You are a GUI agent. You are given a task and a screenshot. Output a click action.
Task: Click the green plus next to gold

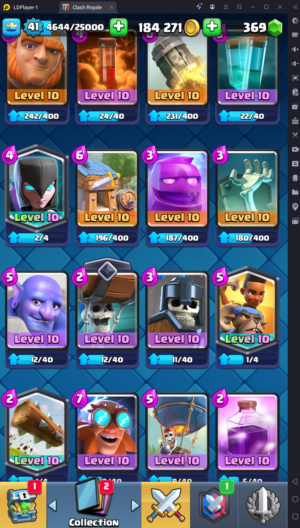[x=212, y=27]
